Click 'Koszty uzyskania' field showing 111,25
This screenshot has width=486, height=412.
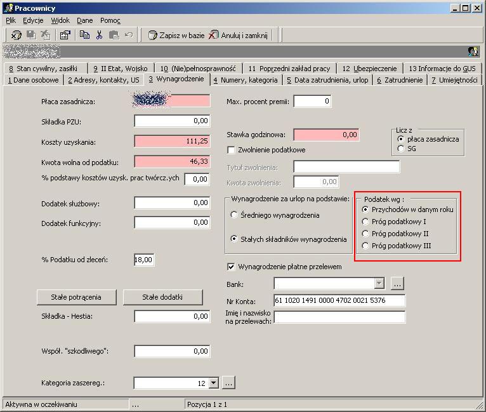[172, 142]
